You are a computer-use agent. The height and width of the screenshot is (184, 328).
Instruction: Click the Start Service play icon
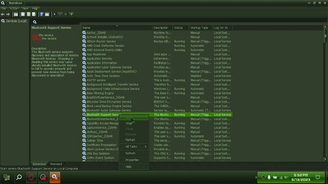pos(55,14)
